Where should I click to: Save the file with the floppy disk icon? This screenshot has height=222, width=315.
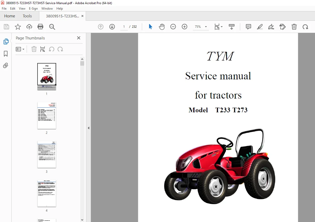[6, 27]
